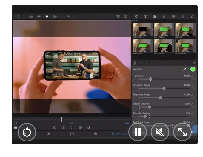Edit the Saturation Range value pencil icon
The image size is (203, 157).
click(x=192, y=85)
